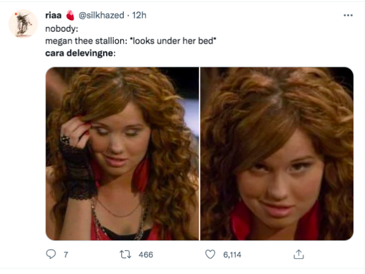Click the 6,114 likes count

(x=232, y=255)
